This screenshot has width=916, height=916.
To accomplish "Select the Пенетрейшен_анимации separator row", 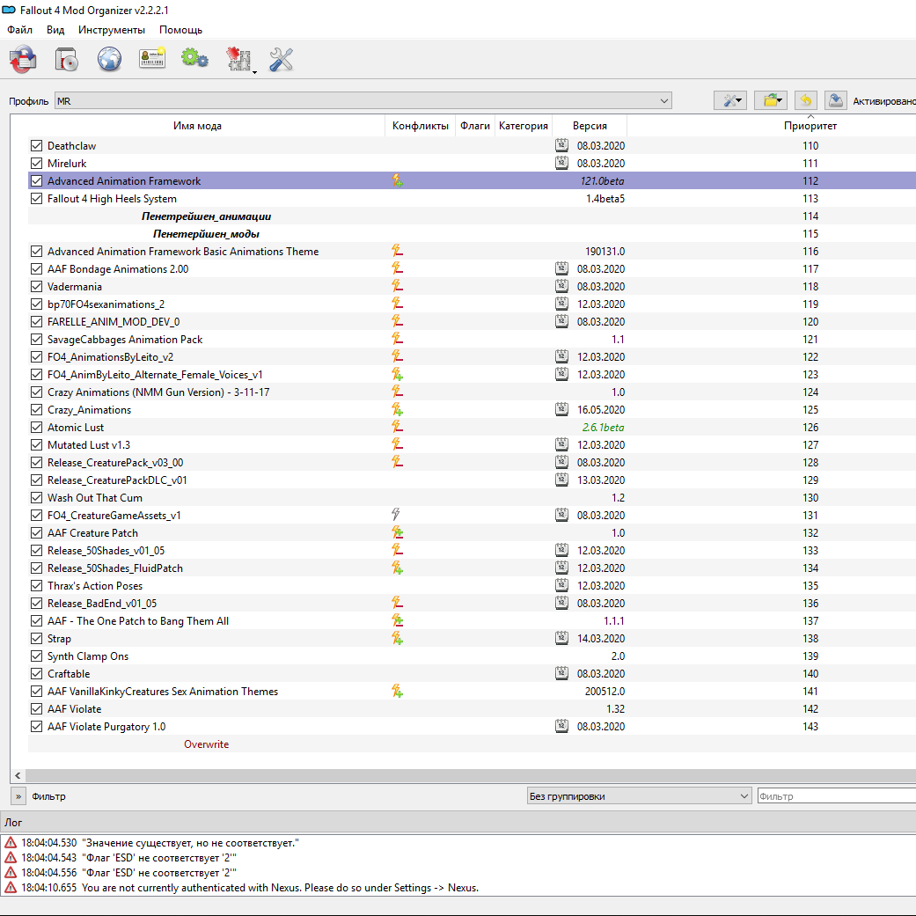I will (x=472, y=216).
